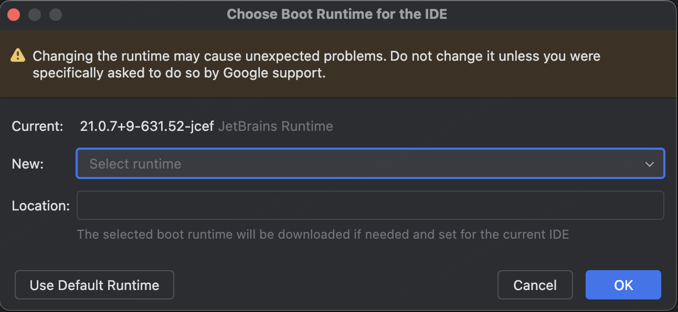The width and height of the screenshot is (678, 312).
Task: Click the "Changing the runtime" warning line
Action: point(316,56)
